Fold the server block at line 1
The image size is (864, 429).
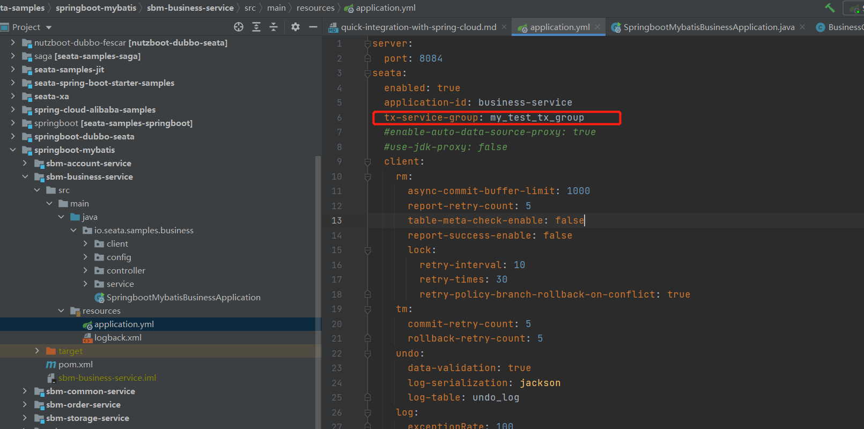tap(367, 43)
